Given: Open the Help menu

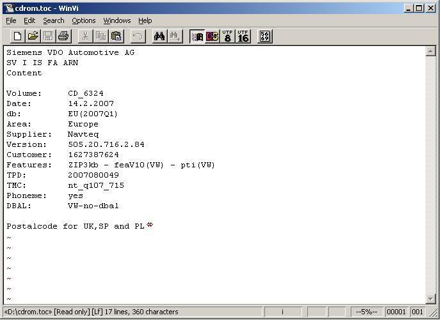Looking at the screenshot, I should (x=145, y=20).
